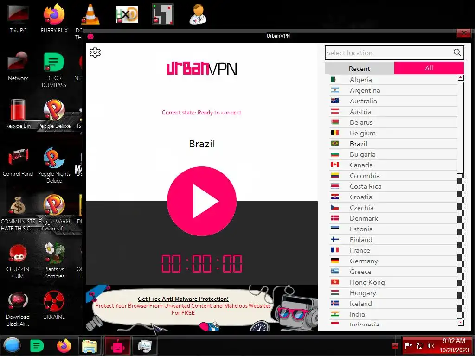Launch CHUZZIN CUM desktop shortcut
Screen dimensions: 475x356
(18, 261)
